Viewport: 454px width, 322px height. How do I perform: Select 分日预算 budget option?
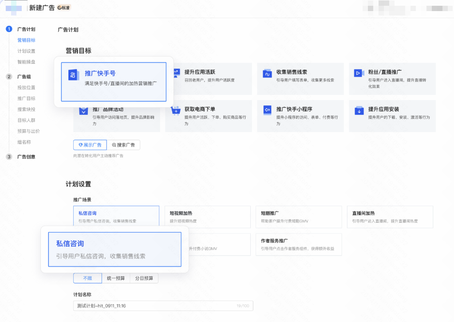(144, 278)
